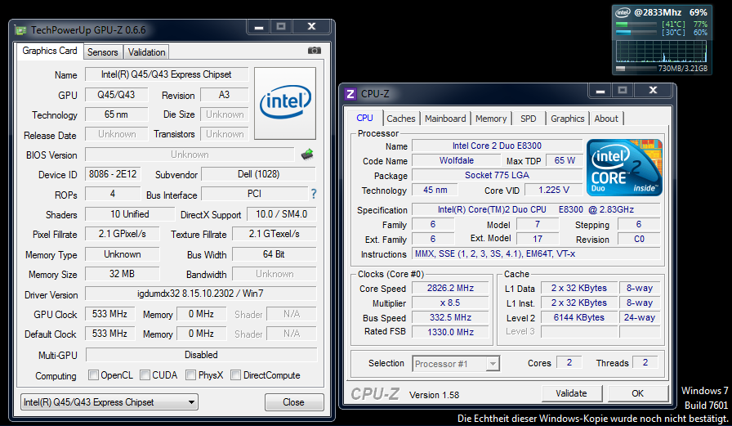Click the Bus Width 64 Bit value
The height and width of the screenshot is (426, 732).
pos(274,254)
